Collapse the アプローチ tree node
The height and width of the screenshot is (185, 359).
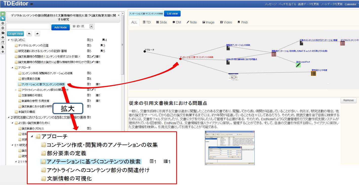point(12,68)
